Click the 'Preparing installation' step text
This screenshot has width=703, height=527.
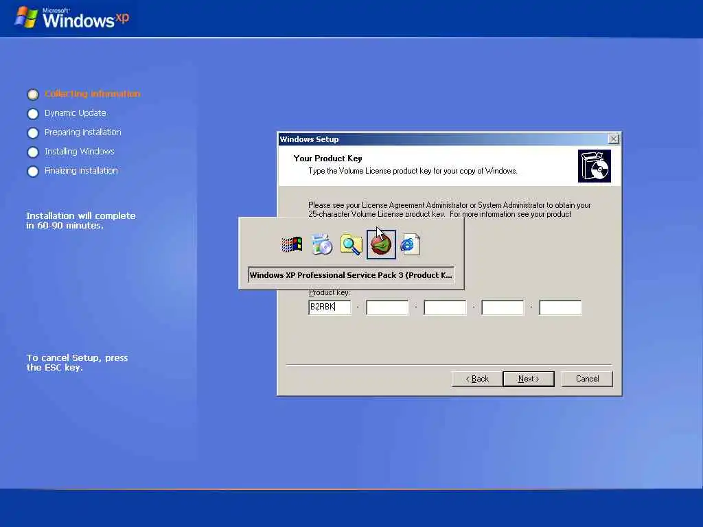pos(83,132)
